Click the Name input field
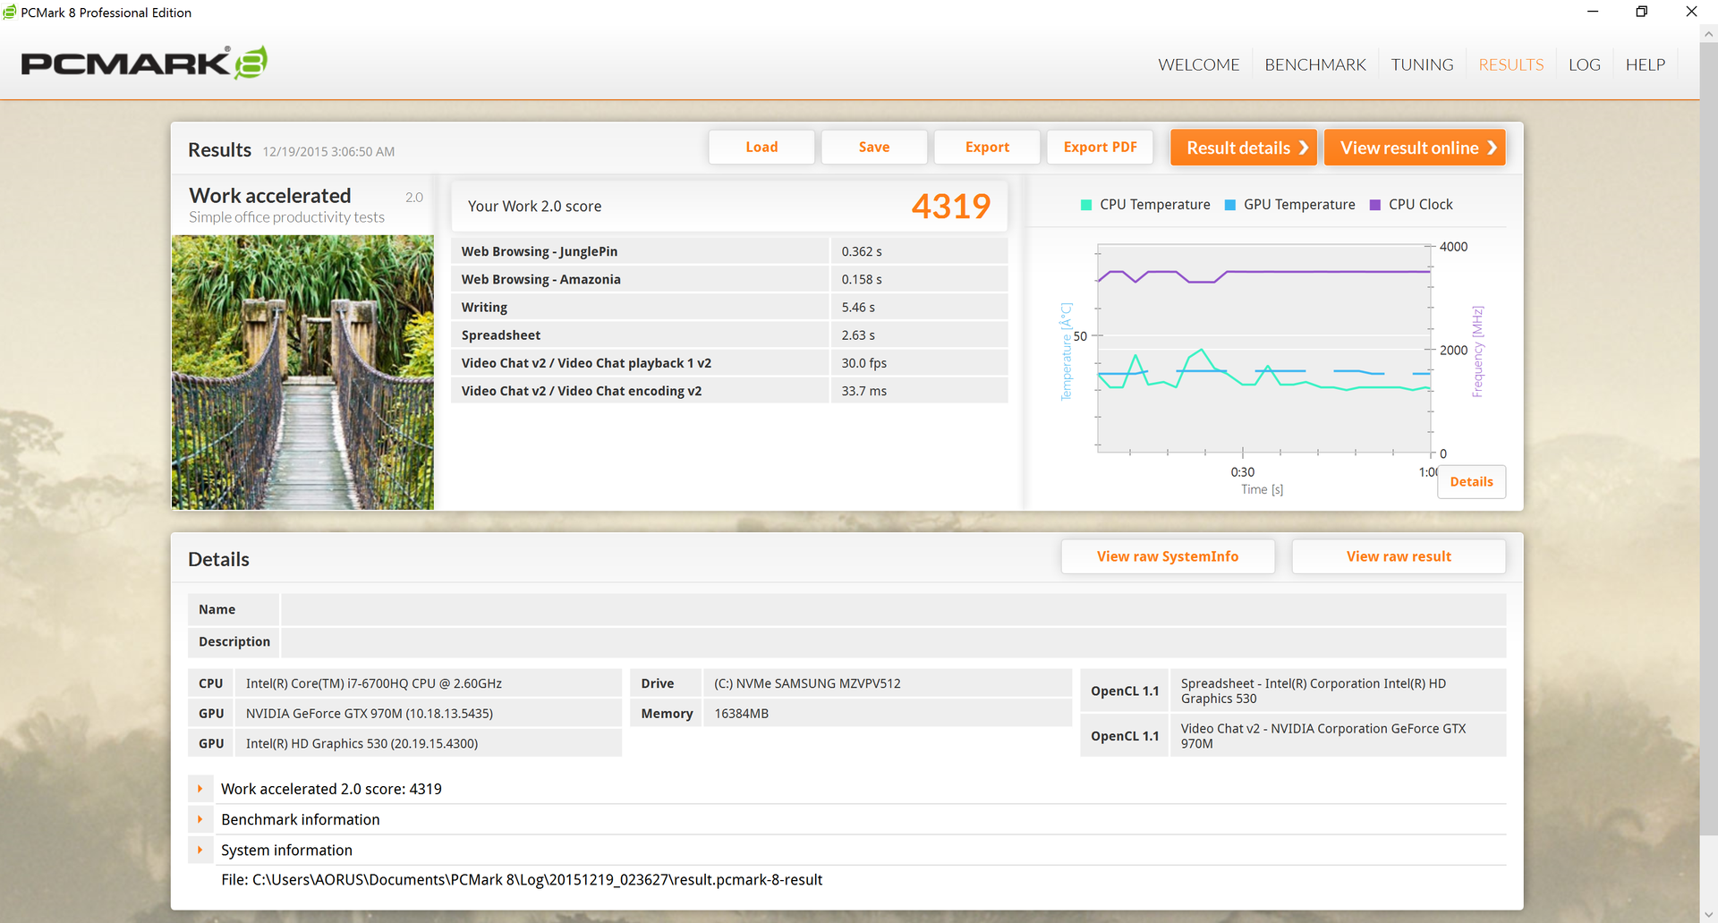This screenshot has height=923, width=1718. [893, 610]
